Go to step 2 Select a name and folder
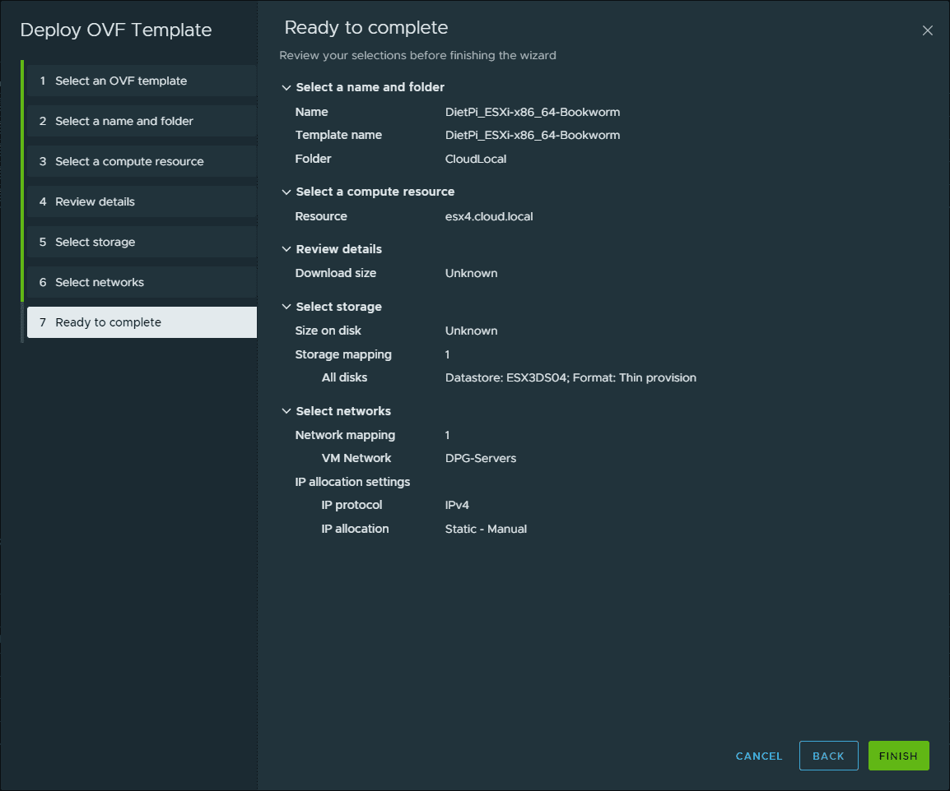The height and width of the screenshot is (791, 950). pyautogui.click(x=124, y=121)
